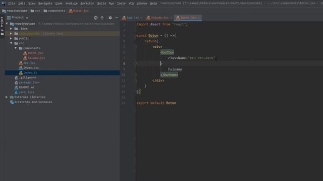Open the Code menu
323x181 pixels.
coord(59,4)
